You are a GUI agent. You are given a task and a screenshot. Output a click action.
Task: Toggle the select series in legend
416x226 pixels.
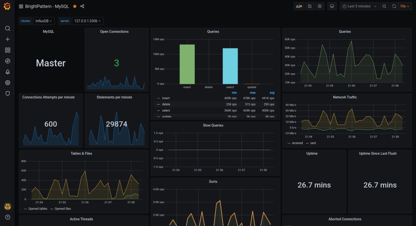pyautogui.click(x=166, y=111)
